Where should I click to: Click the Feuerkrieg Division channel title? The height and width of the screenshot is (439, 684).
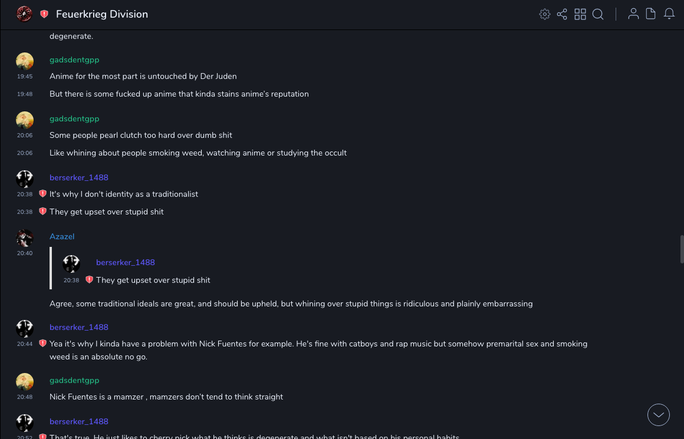tap(102, 14)
